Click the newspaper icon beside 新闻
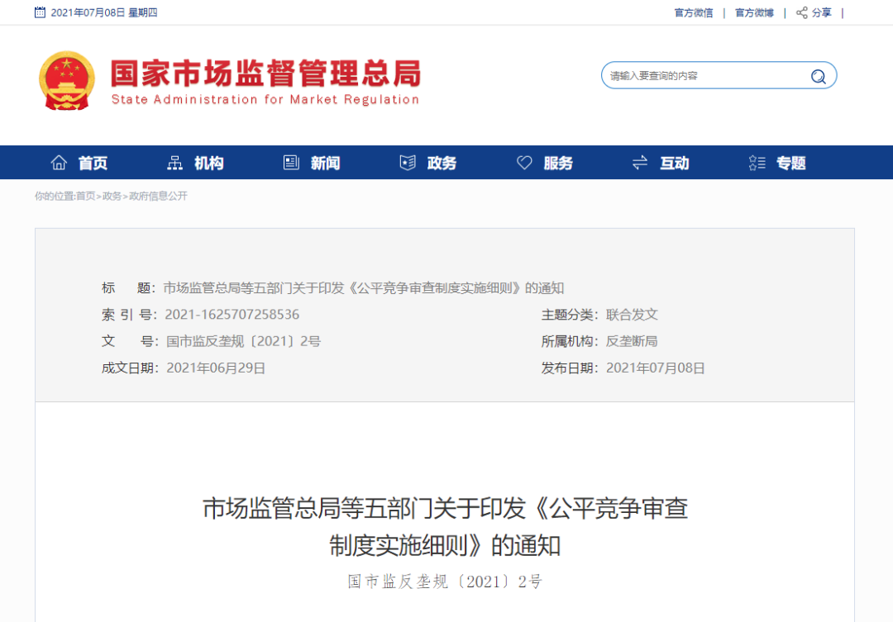The width and height of the screenshot is (893, 622). [x=291, y=163]
